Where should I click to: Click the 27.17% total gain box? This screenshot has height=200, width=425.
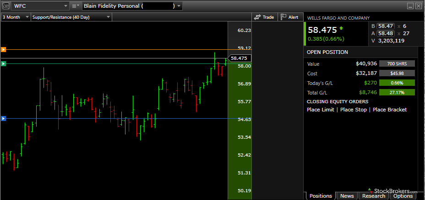pyautogui.click(x=397, y=92)
